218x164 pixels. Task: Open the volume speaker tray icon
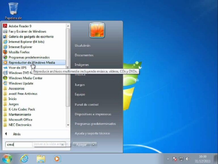pyautogui.click(x=187, y=159)
